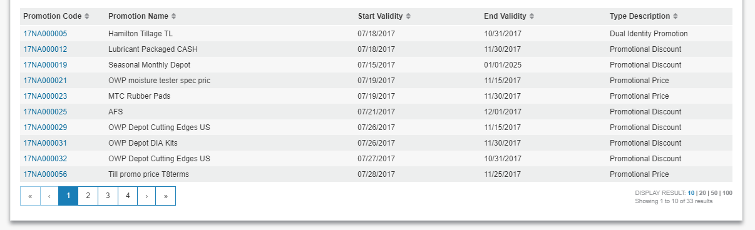
Task: Sort by Start Validity column arrows
Action: [408, 16]
